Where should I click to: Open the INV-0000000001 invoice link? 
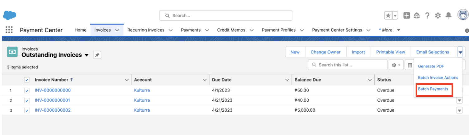[x=52, y=100]
